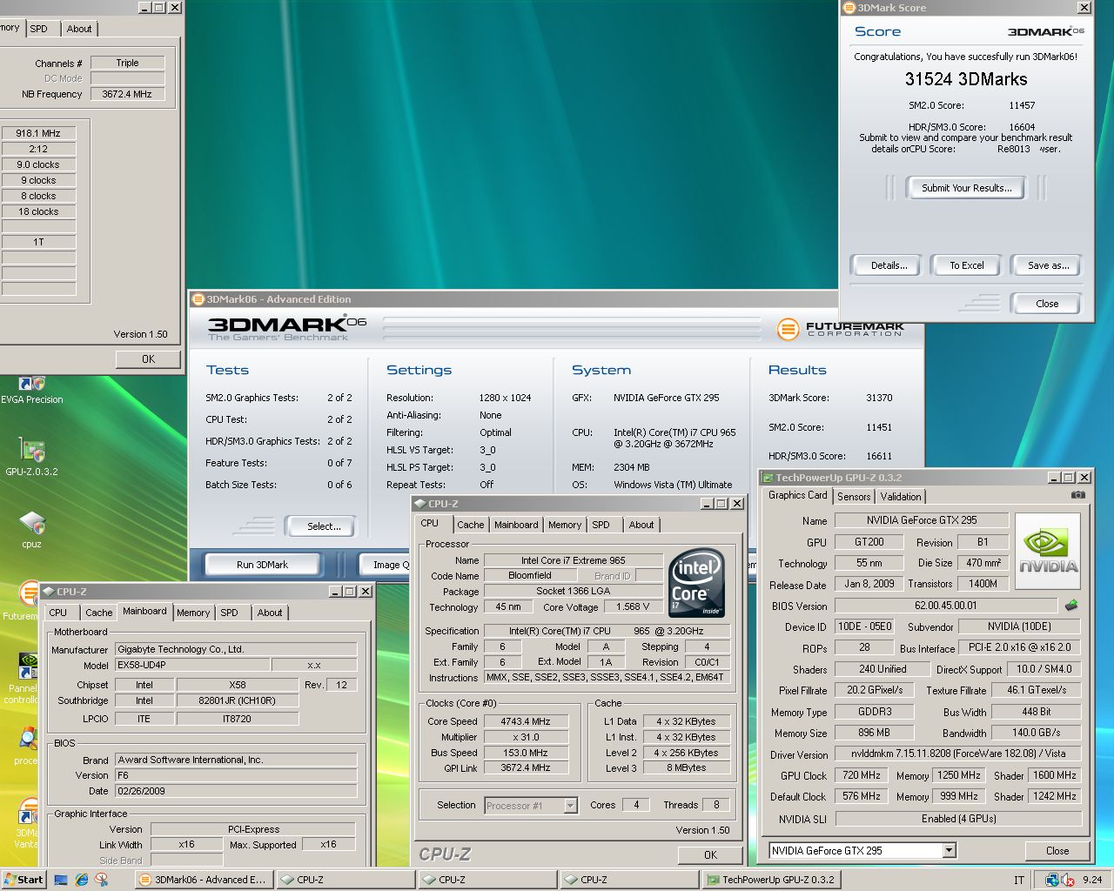Click the Save as button in 3DMark Score
The height and width of the screenshot is (891, 1114).
point(1048,265)
